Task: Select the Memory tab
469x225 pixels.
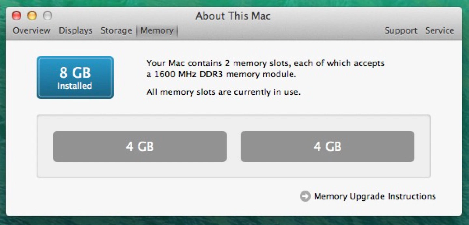Action: (157, 31)
